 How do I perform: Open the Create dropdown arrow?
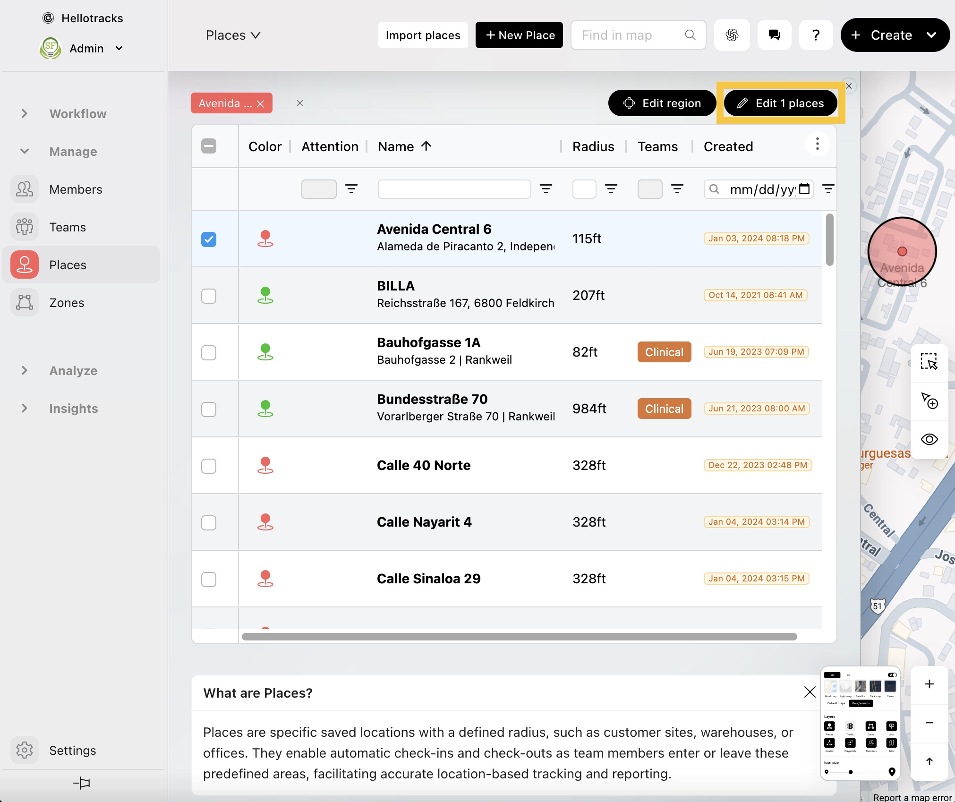pyautogui.click(x=931, y=35)
